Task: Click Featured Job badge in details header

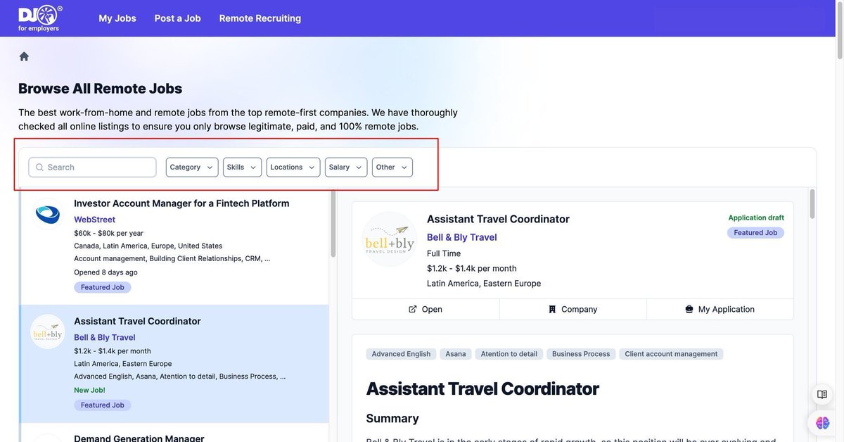Action: pos(755,233)
